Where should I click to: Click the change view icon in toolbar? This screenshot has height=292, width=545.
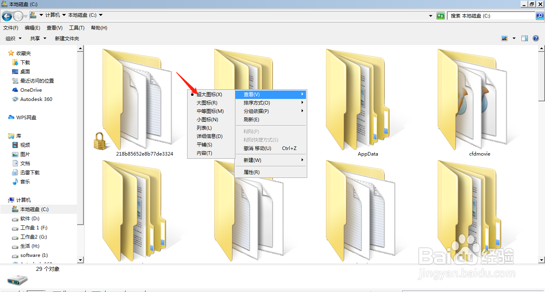pos(504,38)
